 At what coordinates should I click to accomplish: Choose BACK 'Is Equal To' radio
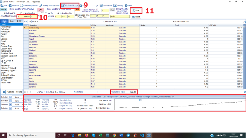(x=5, y=13)
